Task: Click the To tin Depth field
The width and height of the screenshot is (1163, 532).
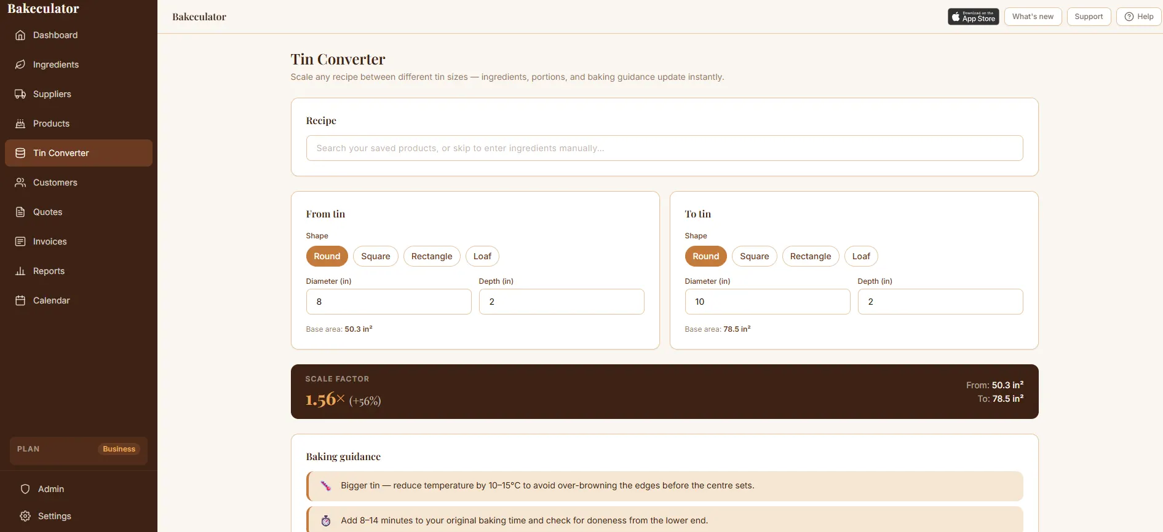Action: click(940, 302)
